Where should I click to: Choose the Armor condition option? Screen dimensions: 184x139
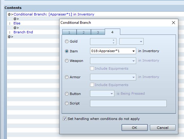pos(67,77)
